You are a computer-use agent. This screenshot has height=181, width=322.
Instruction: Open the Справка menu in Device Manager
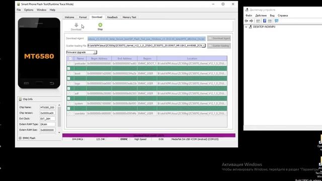click(283, 16)
